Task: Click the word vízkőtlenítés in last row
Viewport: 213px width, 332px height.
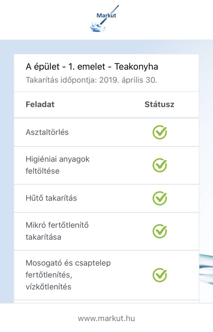Action: pos(48,287)
